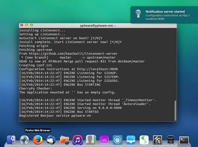Click the Notification server started popup
The height and width of the screenshot is (147, 198).
coord(164,15)
